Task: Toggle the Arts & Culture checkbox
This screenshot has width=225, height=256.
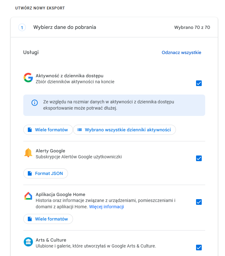Action: (199, 248)
